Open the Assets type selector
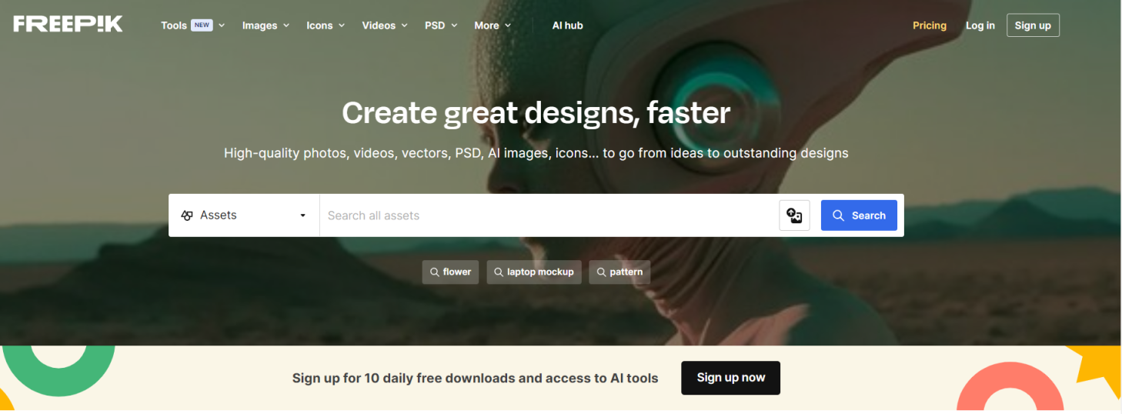Viewport: 1122px width, 414px height. [x=244, y=215]
